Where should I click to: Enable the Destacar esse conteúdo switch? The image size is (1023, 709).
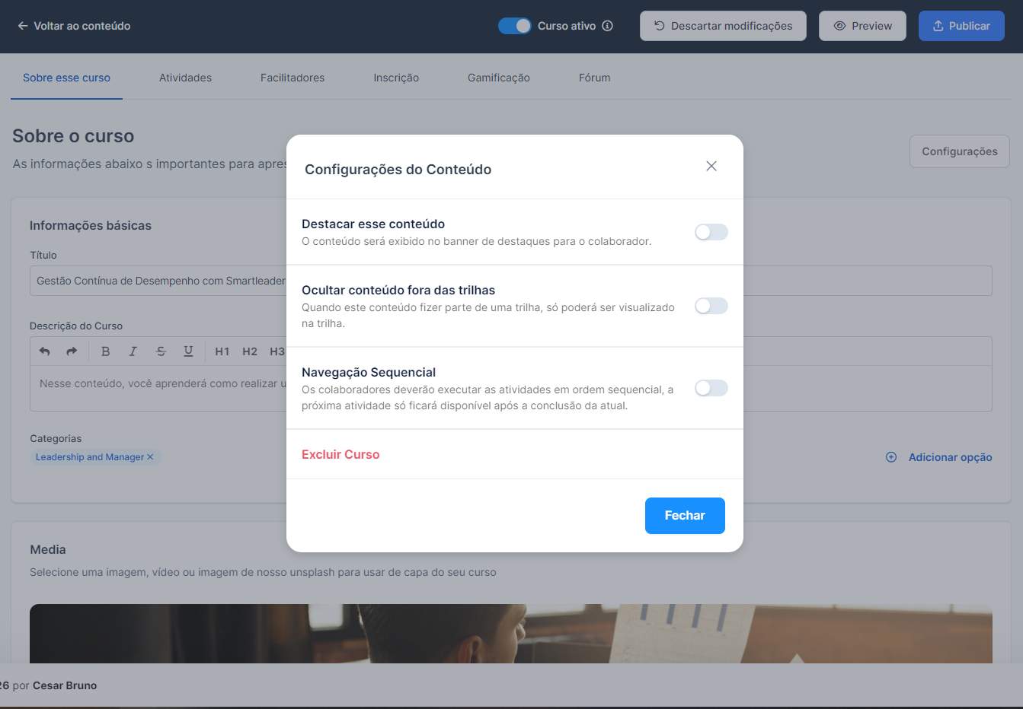click(x=711, y=232)
